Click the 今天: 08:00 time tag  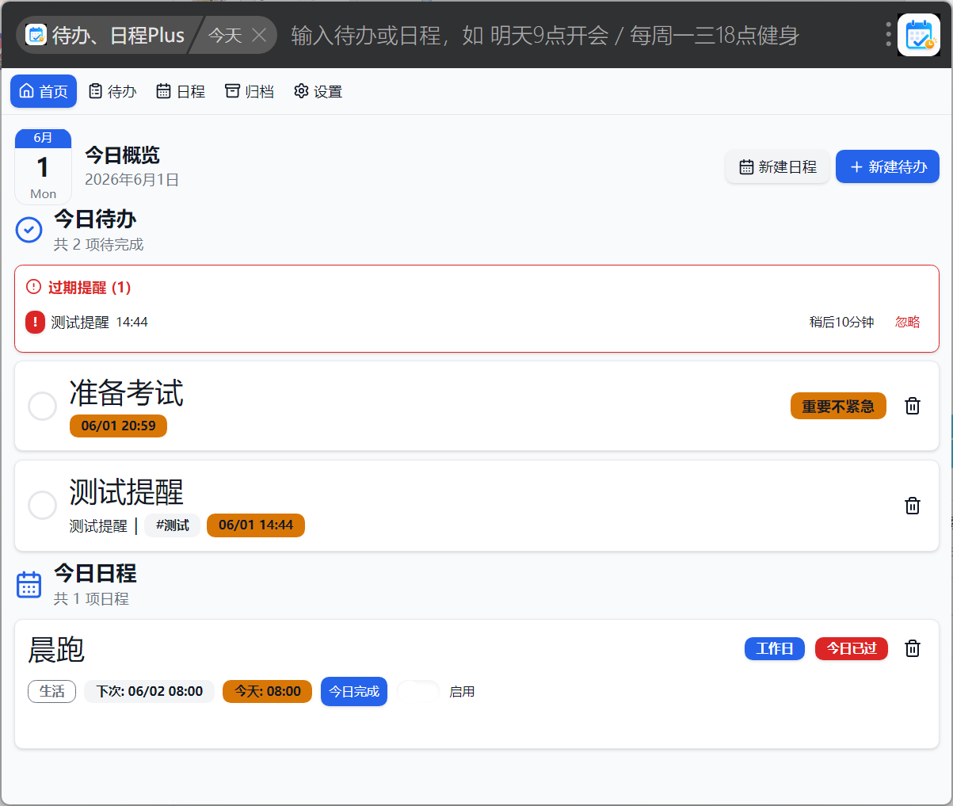[x=268, y=691]
